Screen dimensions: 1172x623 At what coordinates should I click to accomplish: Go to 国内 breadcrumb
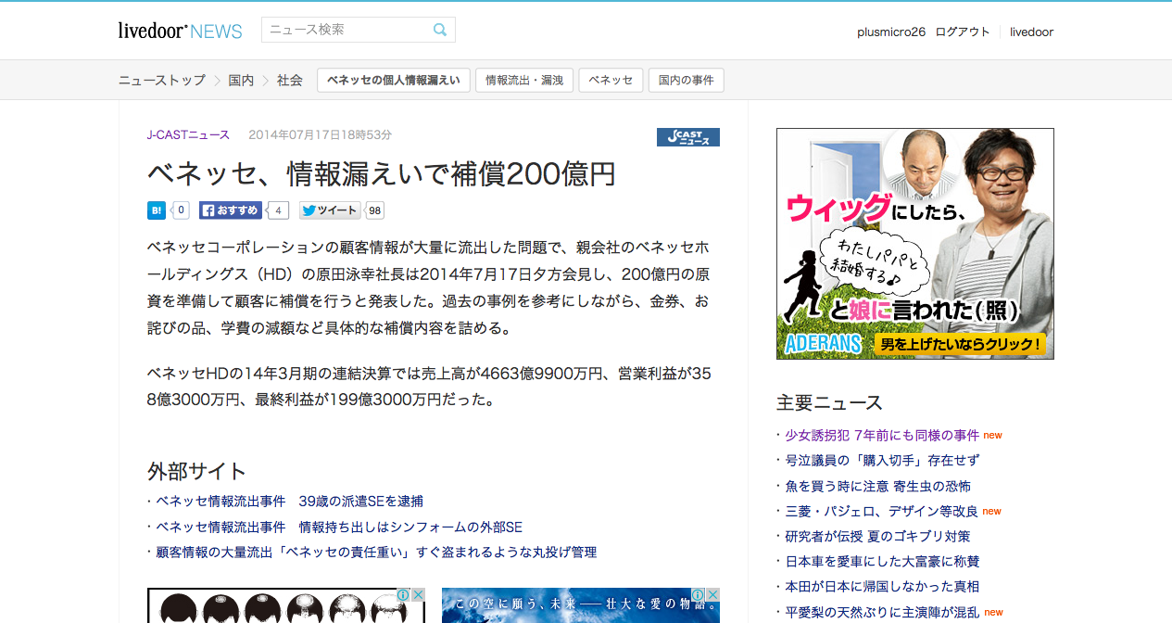point(241,81)
